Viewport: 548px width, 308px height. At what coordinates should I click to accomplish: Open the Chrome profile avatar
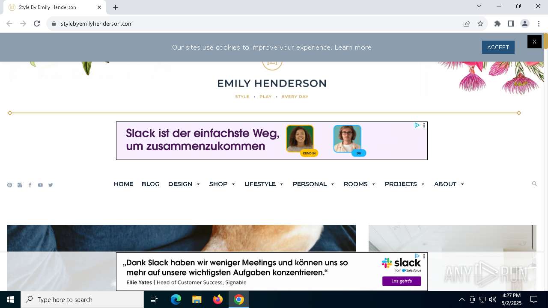525,24
